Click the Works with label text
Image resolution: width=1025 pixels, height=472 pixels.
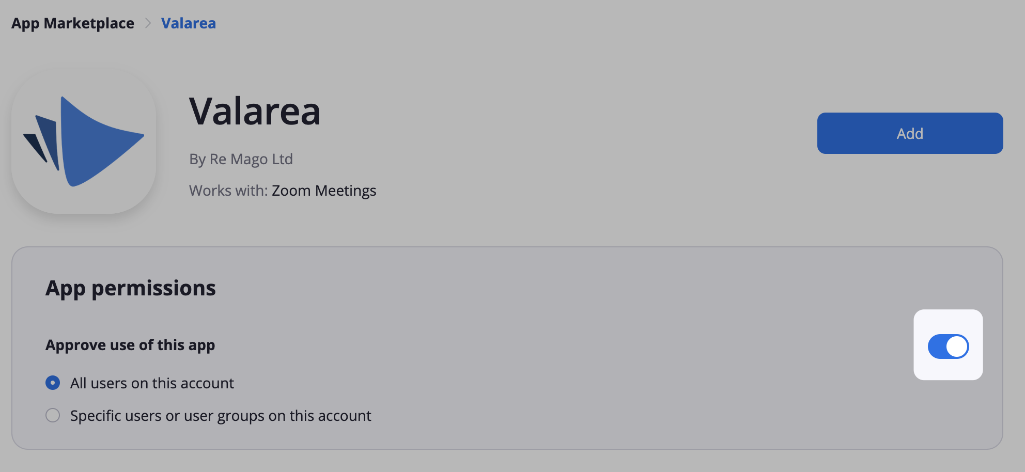click(x=228, y=191)
